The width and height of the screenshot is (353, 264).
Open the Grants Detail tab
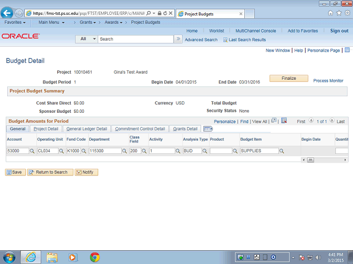[185, 129]
